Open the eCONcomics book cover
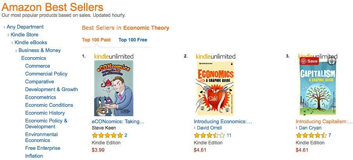The height and width of the screenshot is (160, 353). [113, 88]
